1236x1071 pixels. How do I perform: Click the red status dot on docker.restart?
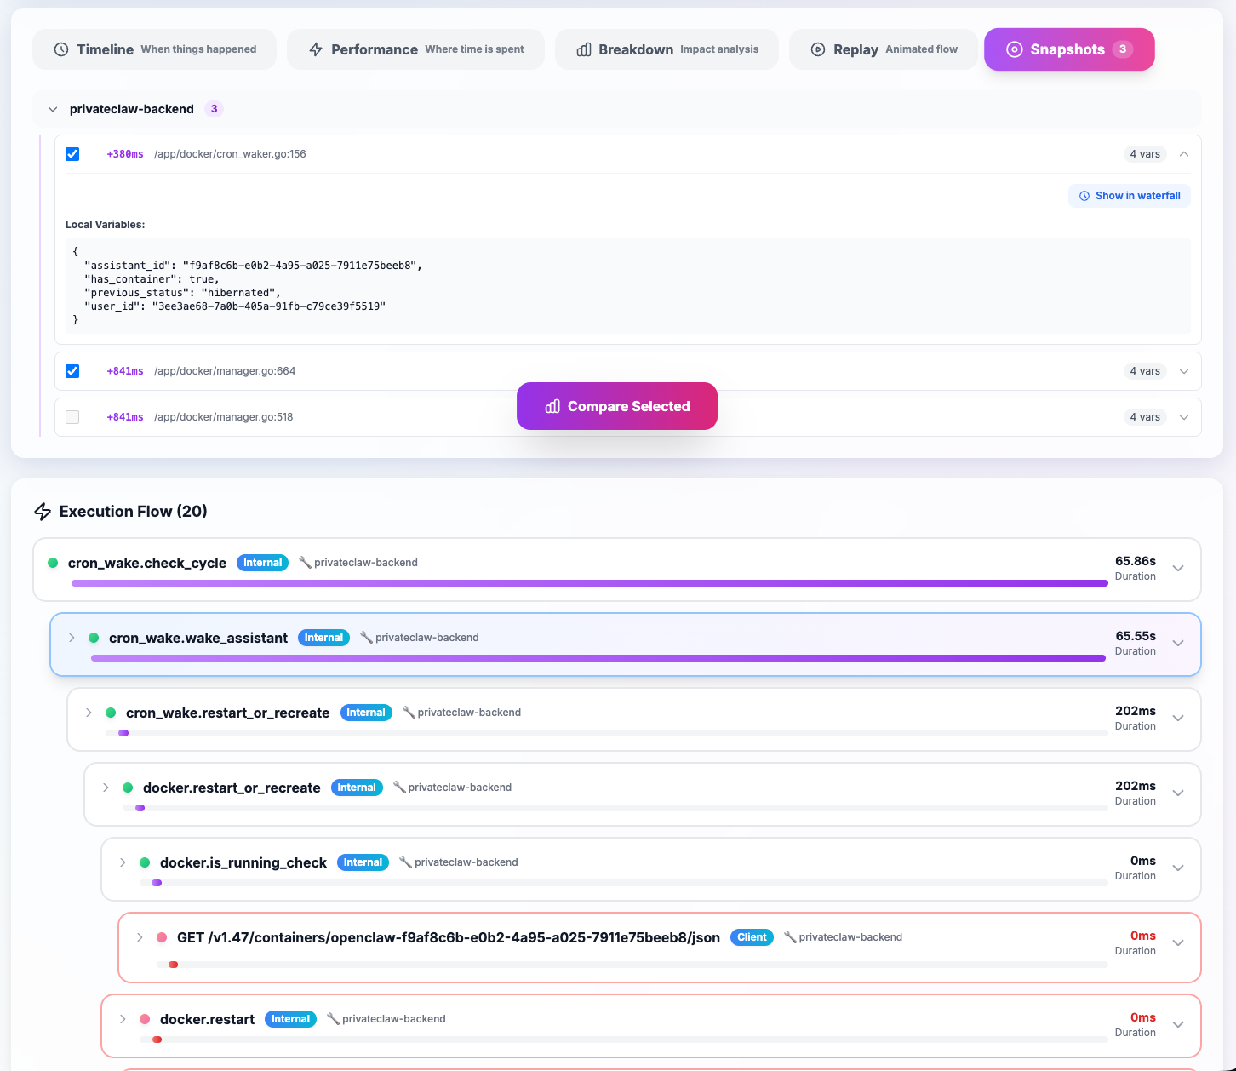(x=145, y=1019)
